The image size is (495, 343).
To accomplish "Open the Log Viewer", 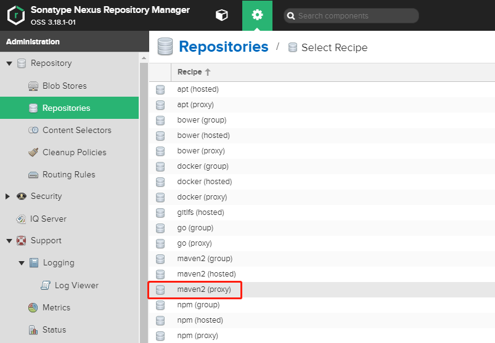I will point(76,285).
